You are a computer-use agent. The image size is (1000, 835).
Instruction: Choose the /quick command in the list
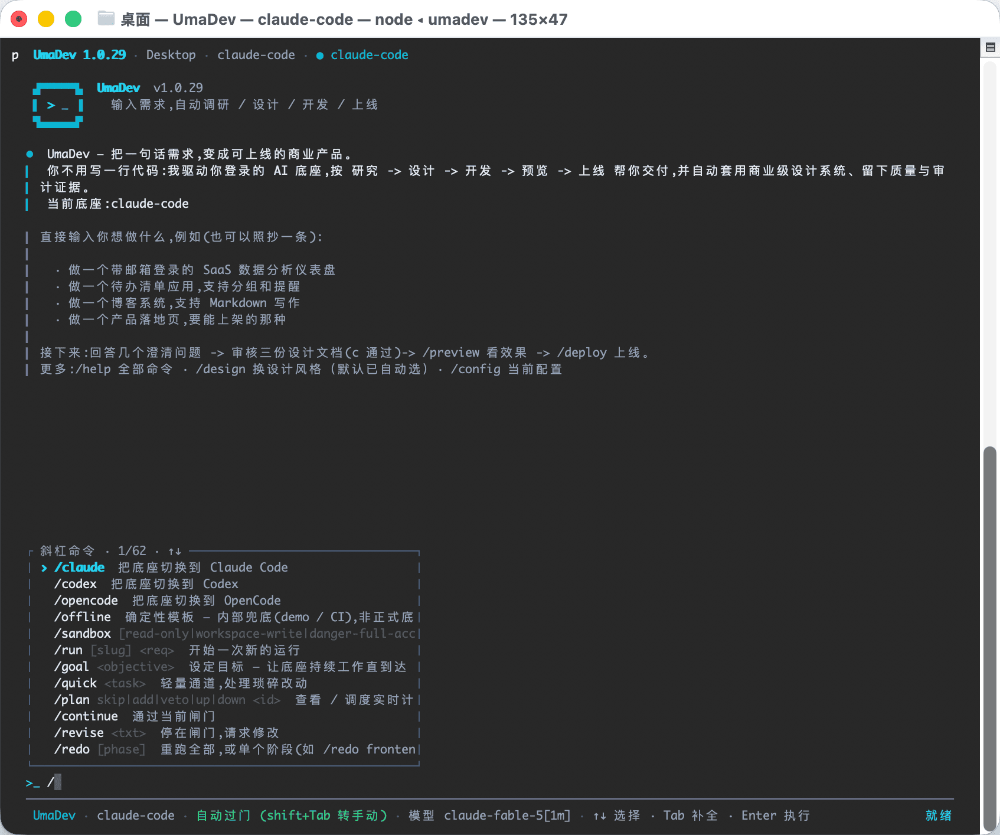click(x=224, y=683)
